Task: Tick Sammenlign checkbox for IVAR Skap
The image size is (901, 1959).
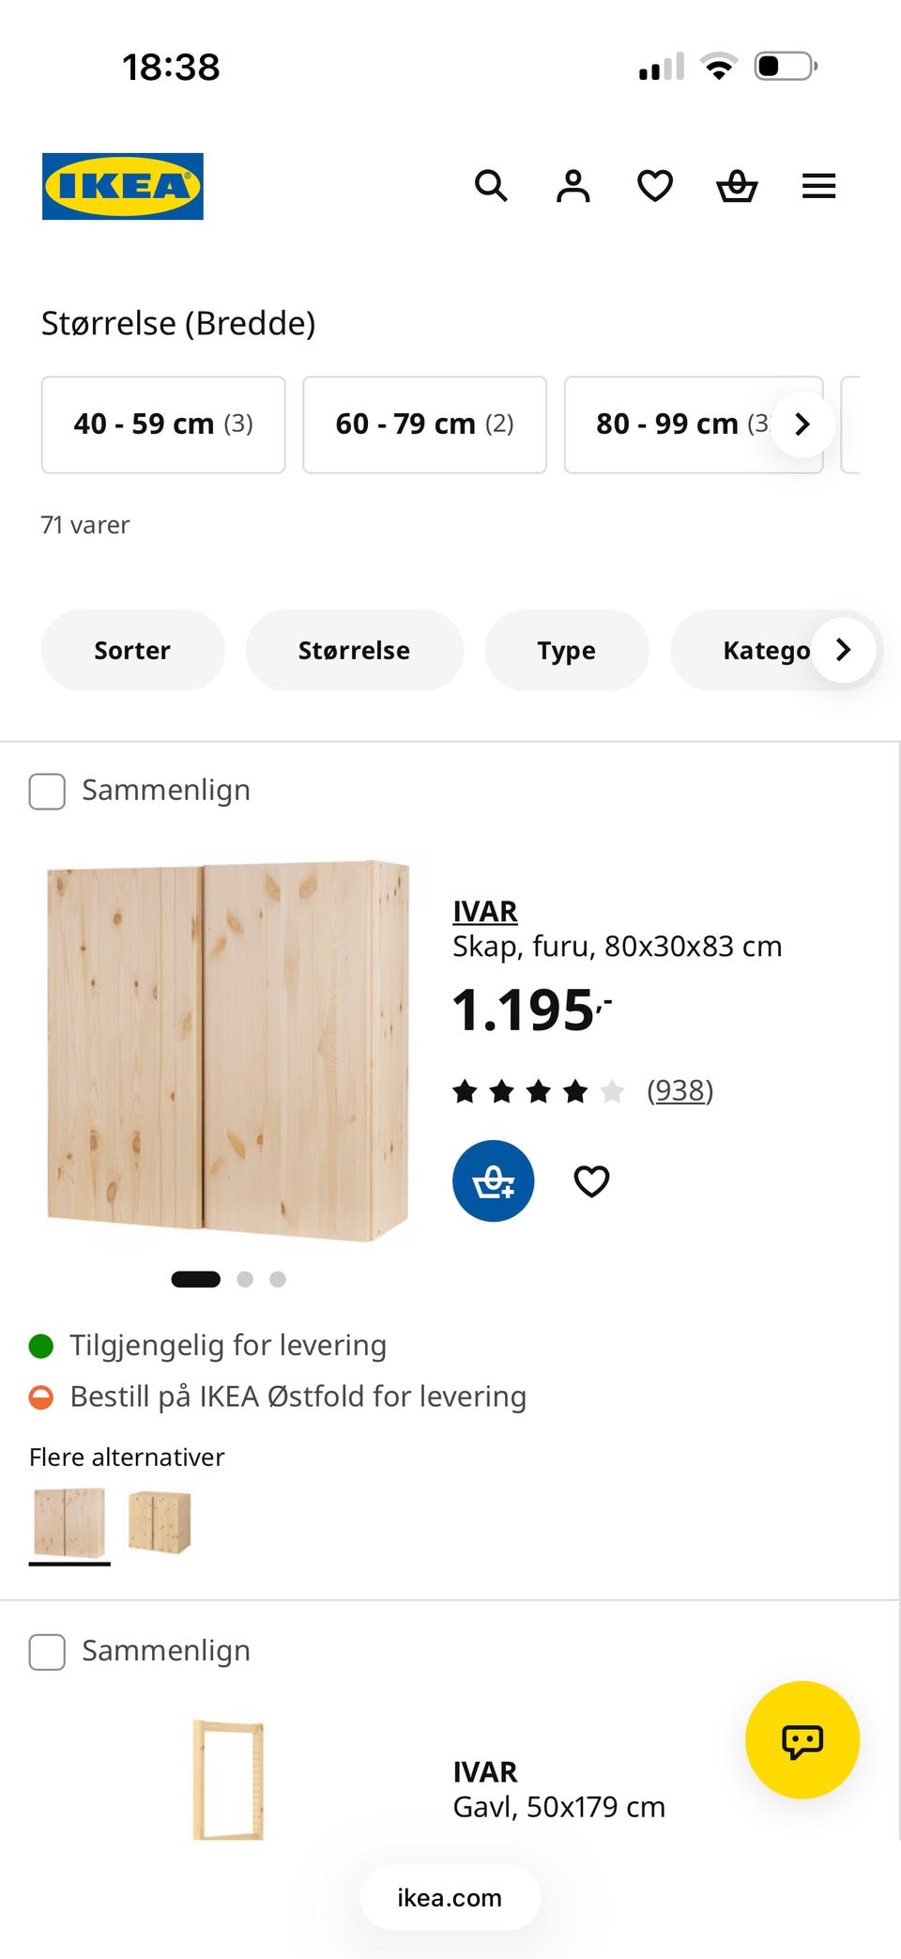Action: click(47, 791)
